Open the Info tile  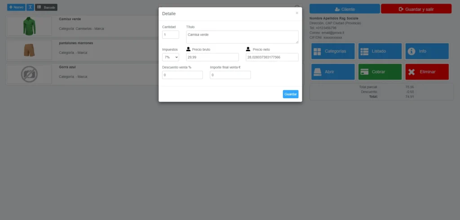(427, 51)
